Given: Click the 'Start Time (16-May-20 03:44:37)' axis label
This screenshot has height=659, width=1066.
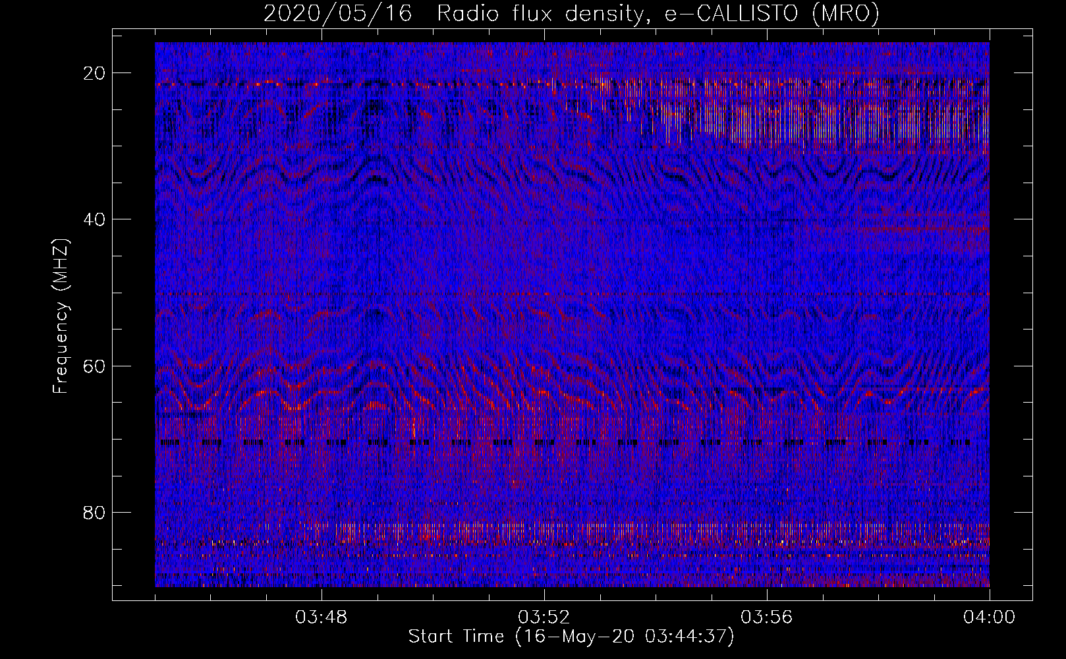Looking at the screenshot, I should [x=571, y=637].
